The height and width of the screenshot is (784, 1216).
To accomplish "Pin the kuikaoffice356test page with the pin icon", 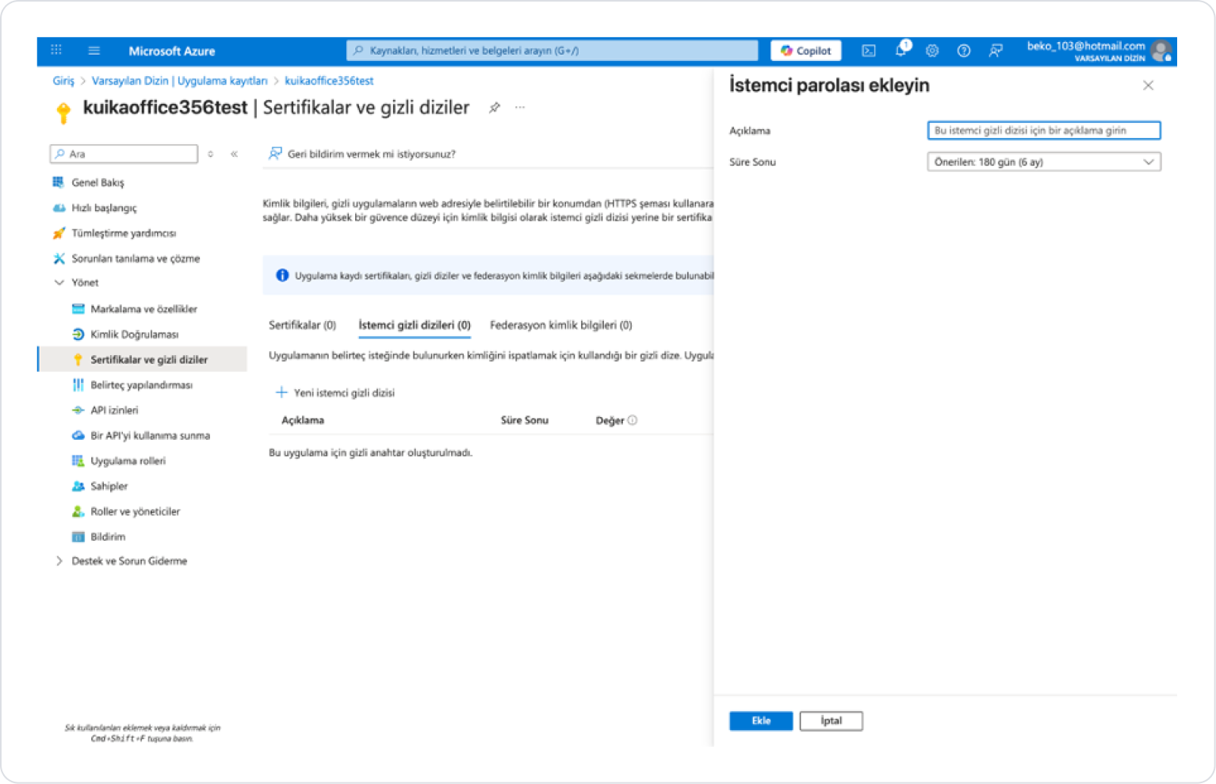I will pyautogui.click(x=495, y=107).
